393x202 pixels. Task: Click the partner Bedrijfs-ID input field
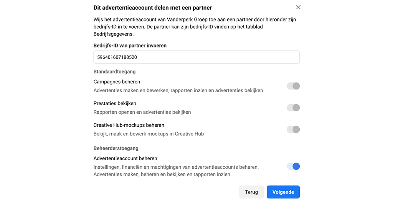[196, 57]
